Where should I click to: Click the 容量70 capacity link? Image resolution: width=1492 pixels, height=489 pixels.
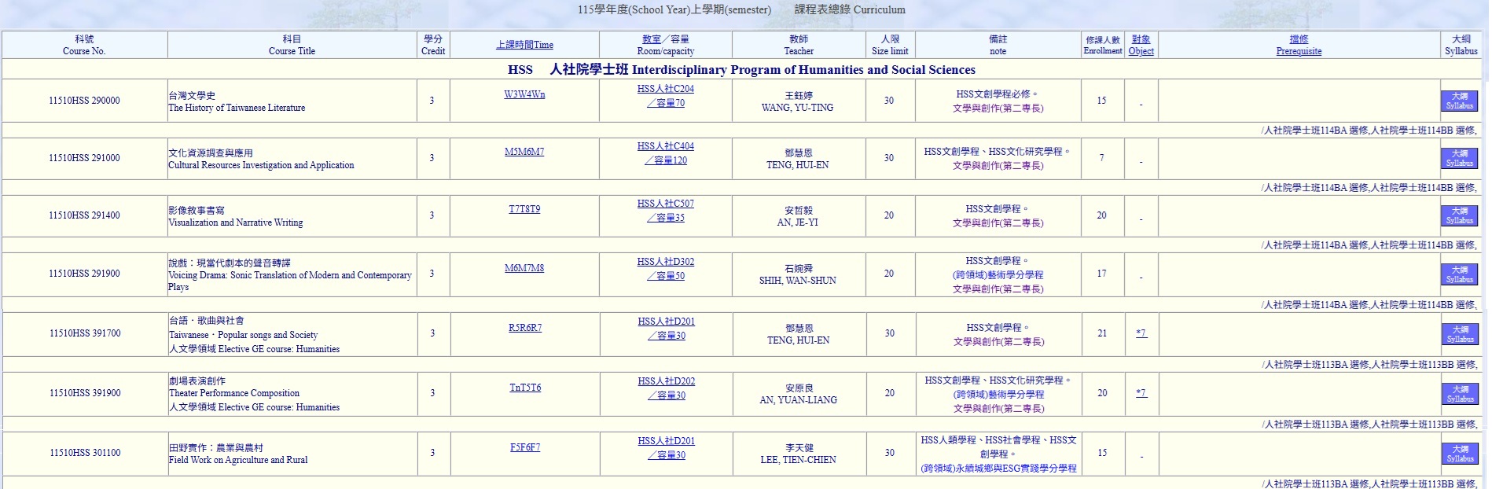(x=666, y=103)
